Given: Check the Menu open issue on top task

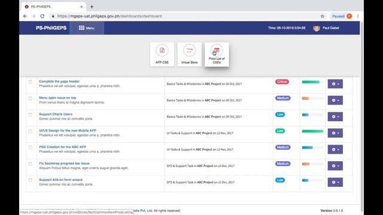Looking at the screenshot, I should 31,99.
